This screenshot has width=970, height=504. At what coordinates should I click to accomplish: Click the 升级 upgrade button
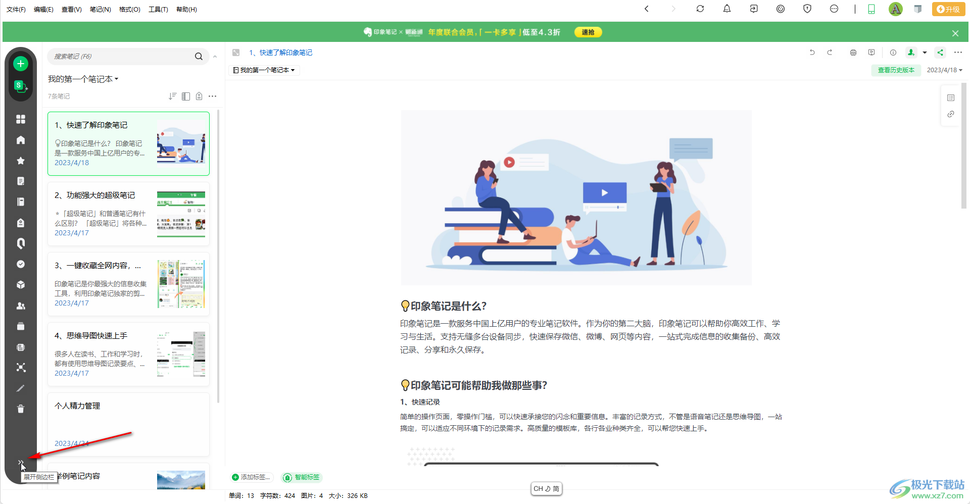pos(948,9)
